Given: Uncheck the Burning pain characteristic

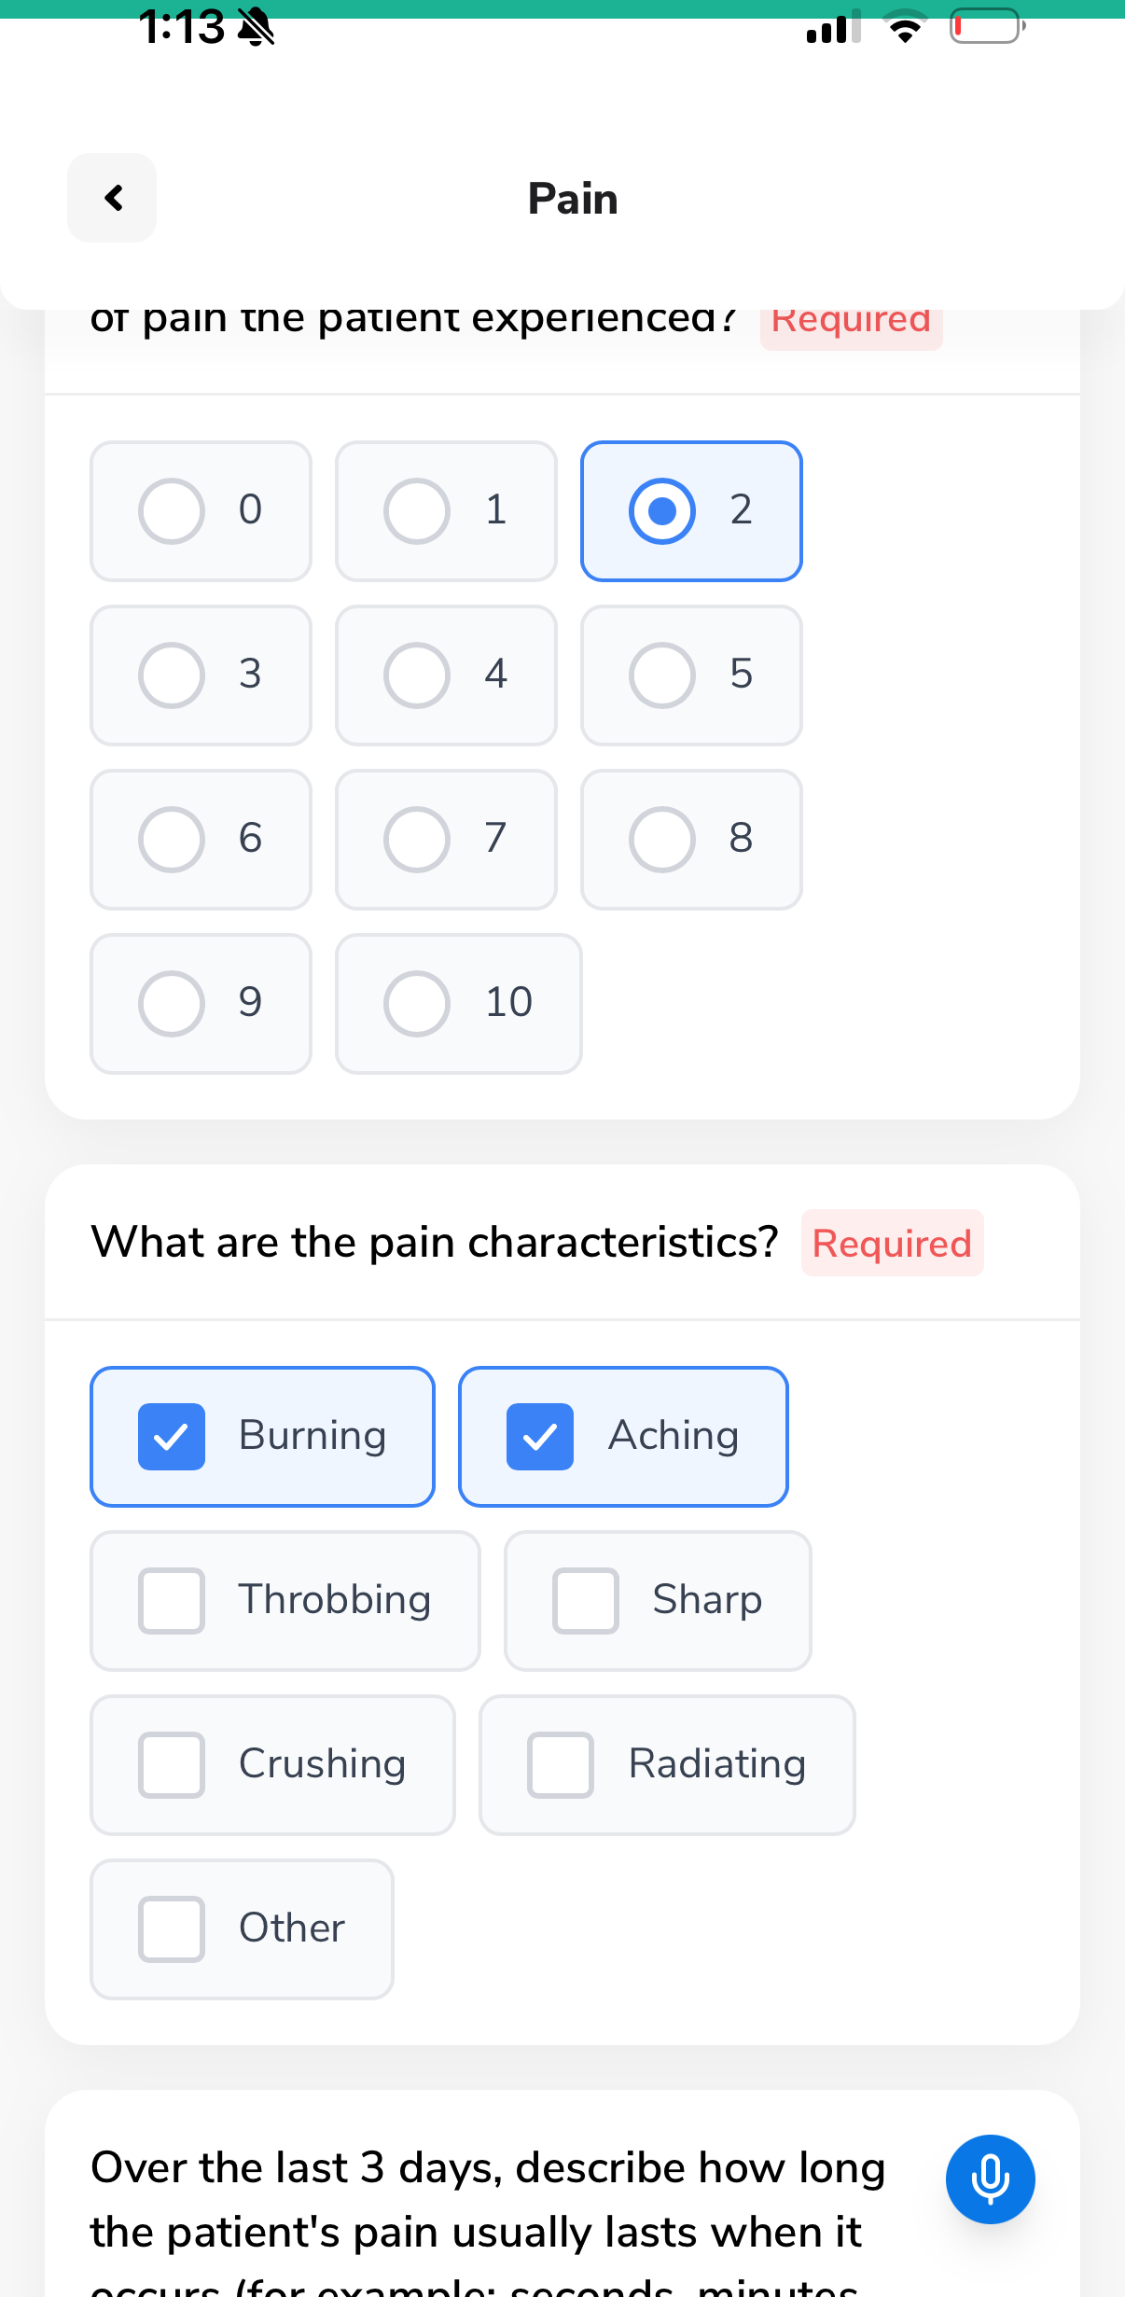Looking at the screenshot, I should click(x=262, y=1436).
